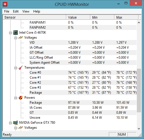Click the window resize grip corner

pos(140,135)
